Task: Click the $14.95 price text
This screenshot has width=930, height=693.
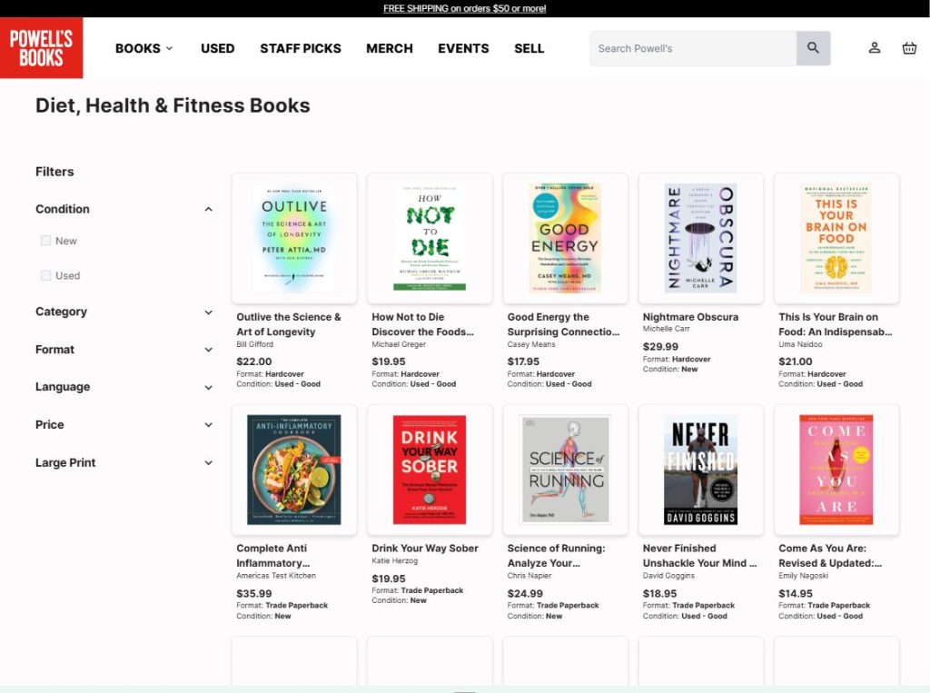Action: tap(796, 593)
